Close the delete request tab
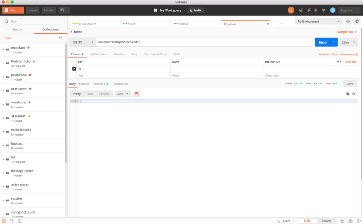Image resolution: width=363 pixels, height=224 pixels. pyautogui.click(x=268, y=24)
